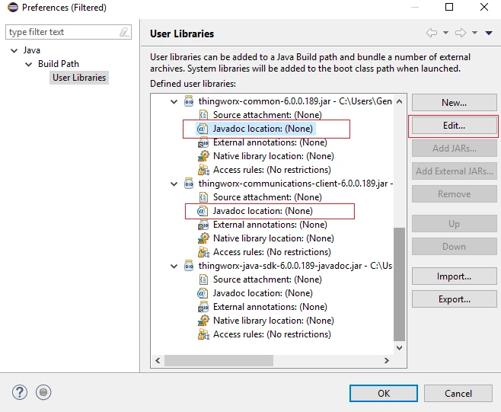Open the back history dropdown arrow
The height and width of the screenshot is (412, 501).
tap(445, 33)
